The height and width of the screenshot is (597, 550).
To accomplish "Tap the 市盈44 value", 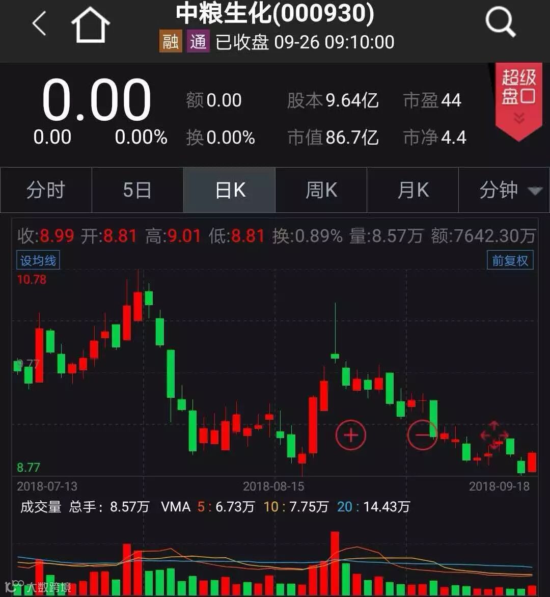I will click(432, 100).
